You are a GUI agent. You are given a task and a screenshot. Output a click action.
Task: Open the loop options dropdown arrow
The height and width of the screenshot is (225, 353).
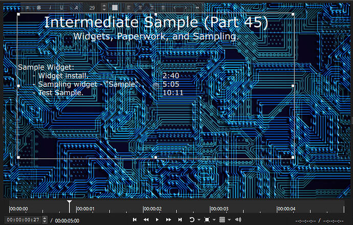point(199,220)
